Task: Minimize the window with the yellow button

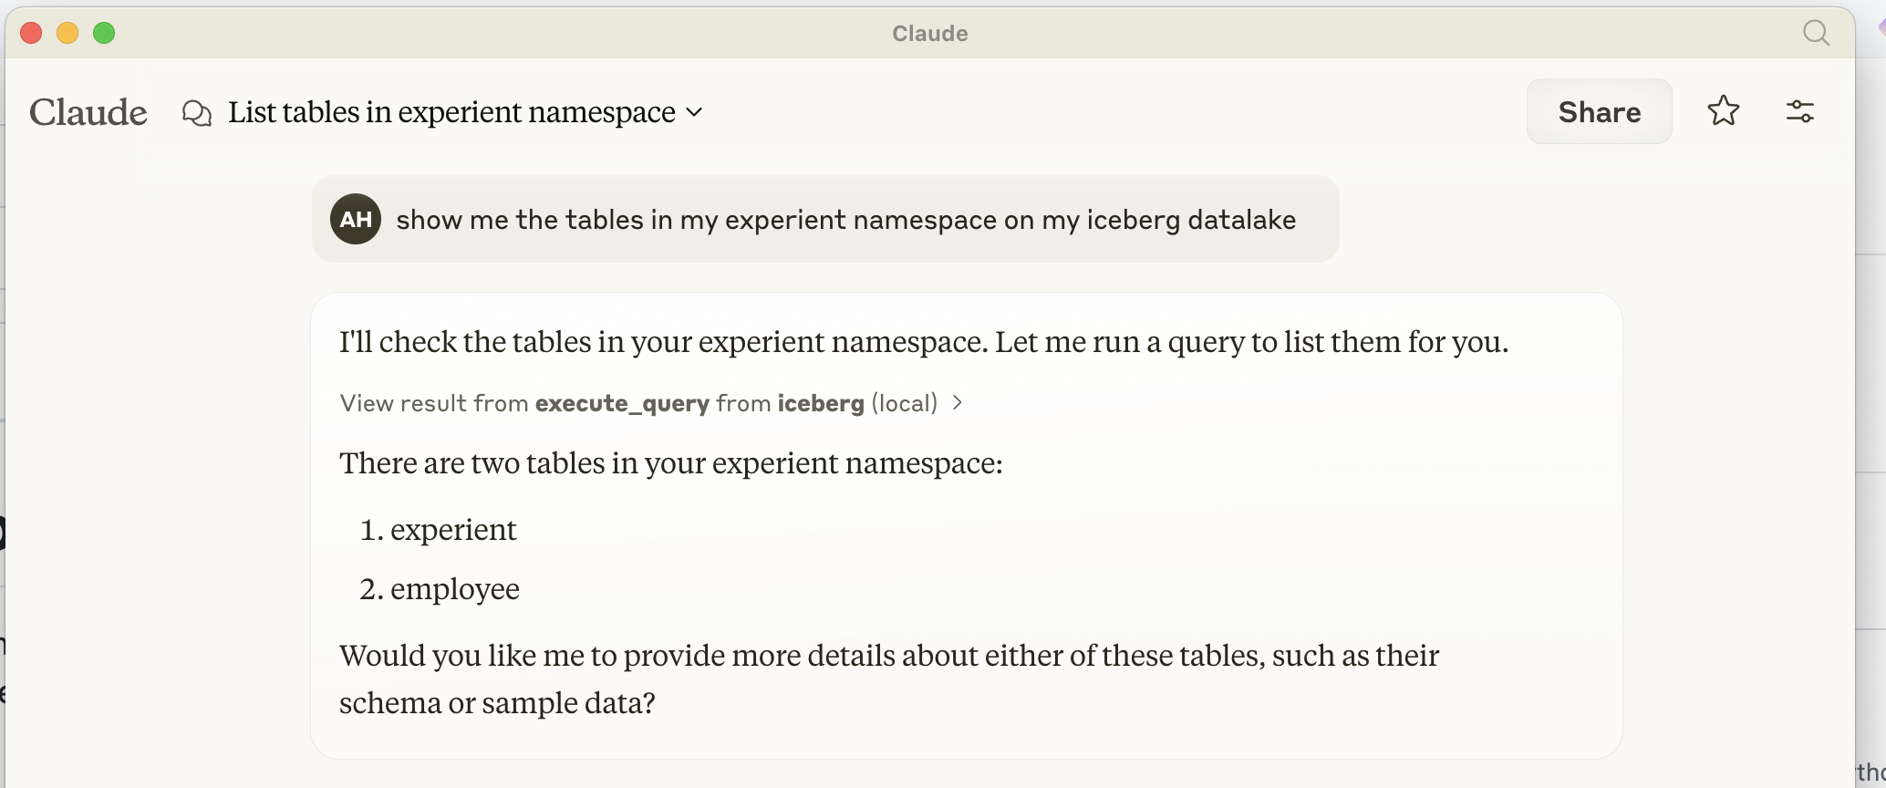Action: pyautogui.click(x=67, y=34)
